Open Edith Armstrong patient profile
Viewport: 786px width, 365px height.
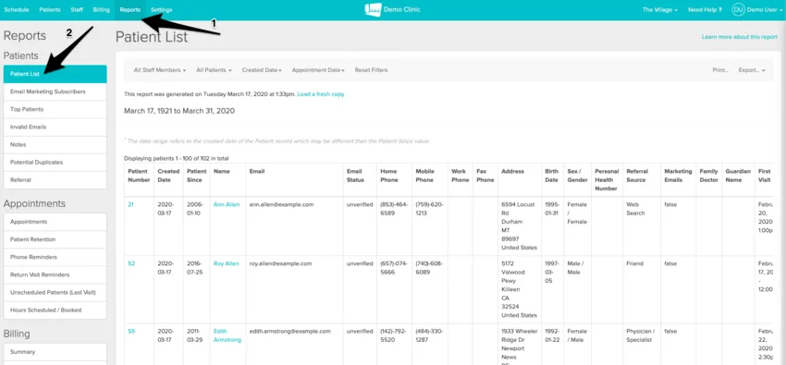(x=227, y=335)
